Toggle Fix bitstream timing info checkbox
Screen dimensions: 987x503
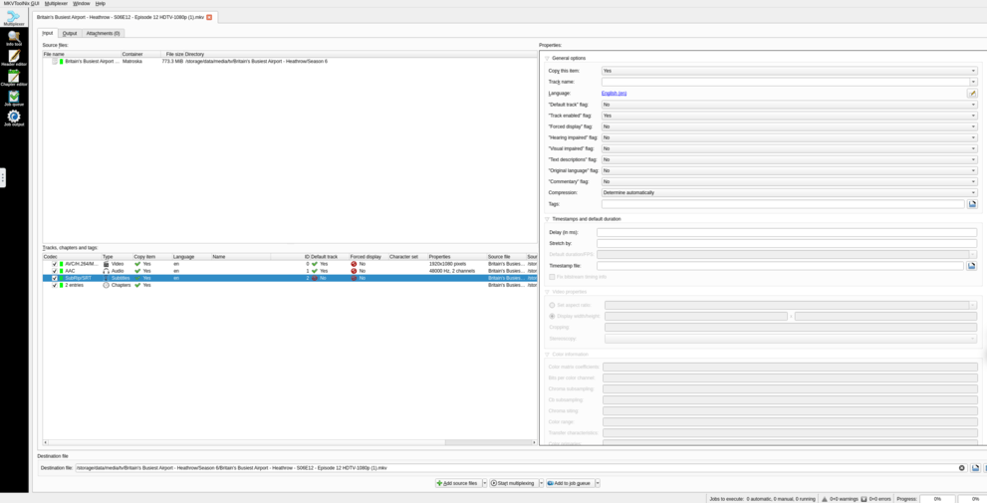pos(552,276)
